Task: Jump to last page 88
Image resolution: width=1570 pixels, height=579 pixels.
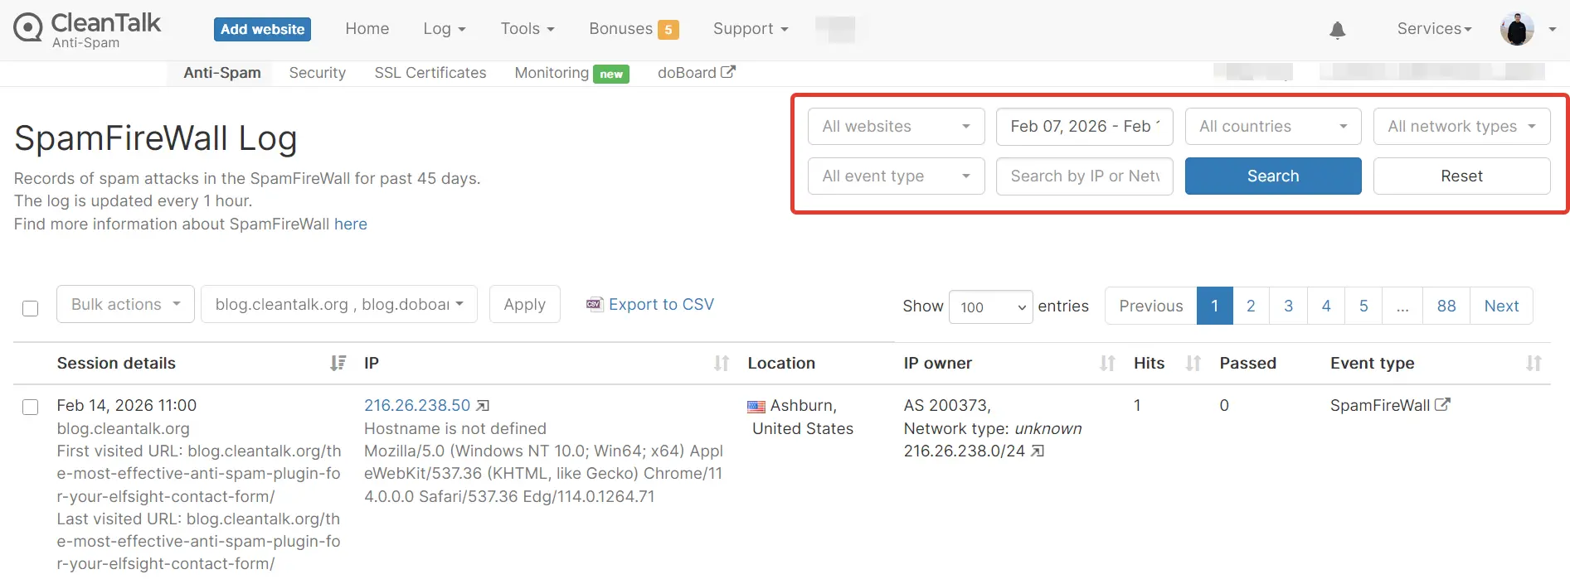Action: pyautogui.click(x=1446, y=306)
